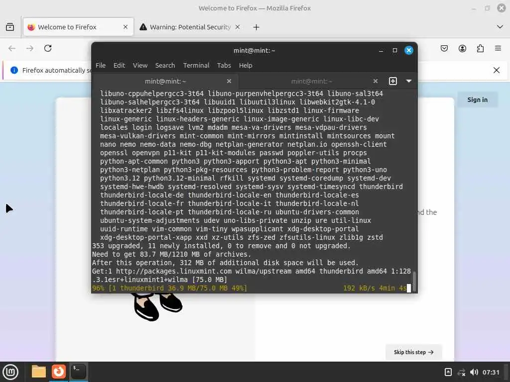This screenshot has height=382, width=510.
Task: Reload the current Firefox page
Action: click(48, 48)
